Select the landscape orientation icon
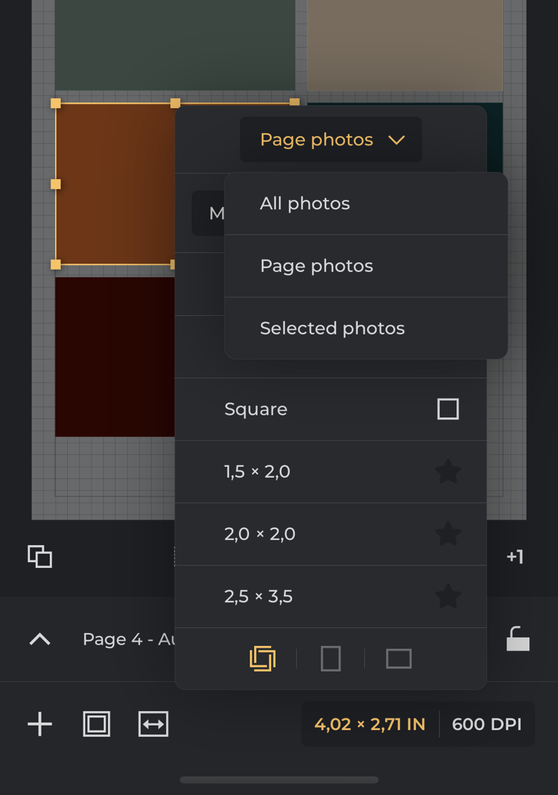The image size is (558, 795). point(398,658)
